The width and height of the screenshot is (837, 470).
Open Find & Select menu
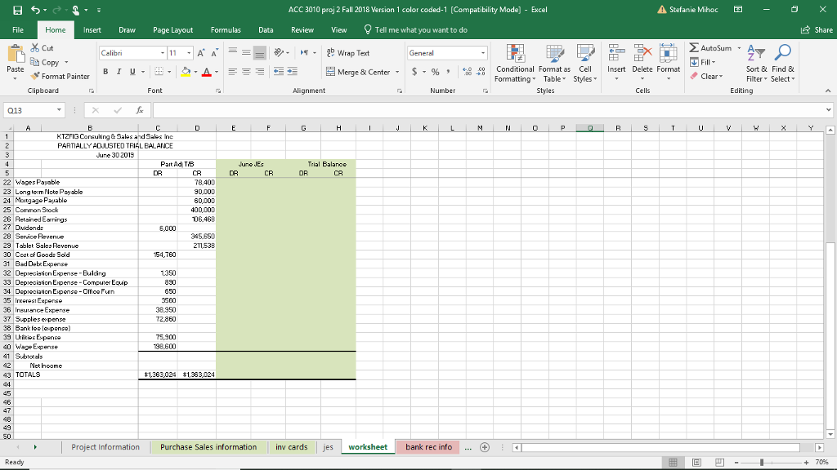coord(783,64)
